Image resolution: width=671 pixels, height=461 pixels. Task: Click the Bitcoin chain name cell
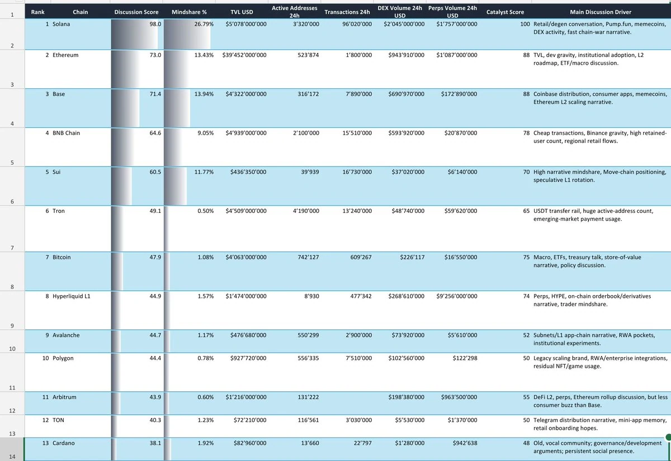pos(81,272)
